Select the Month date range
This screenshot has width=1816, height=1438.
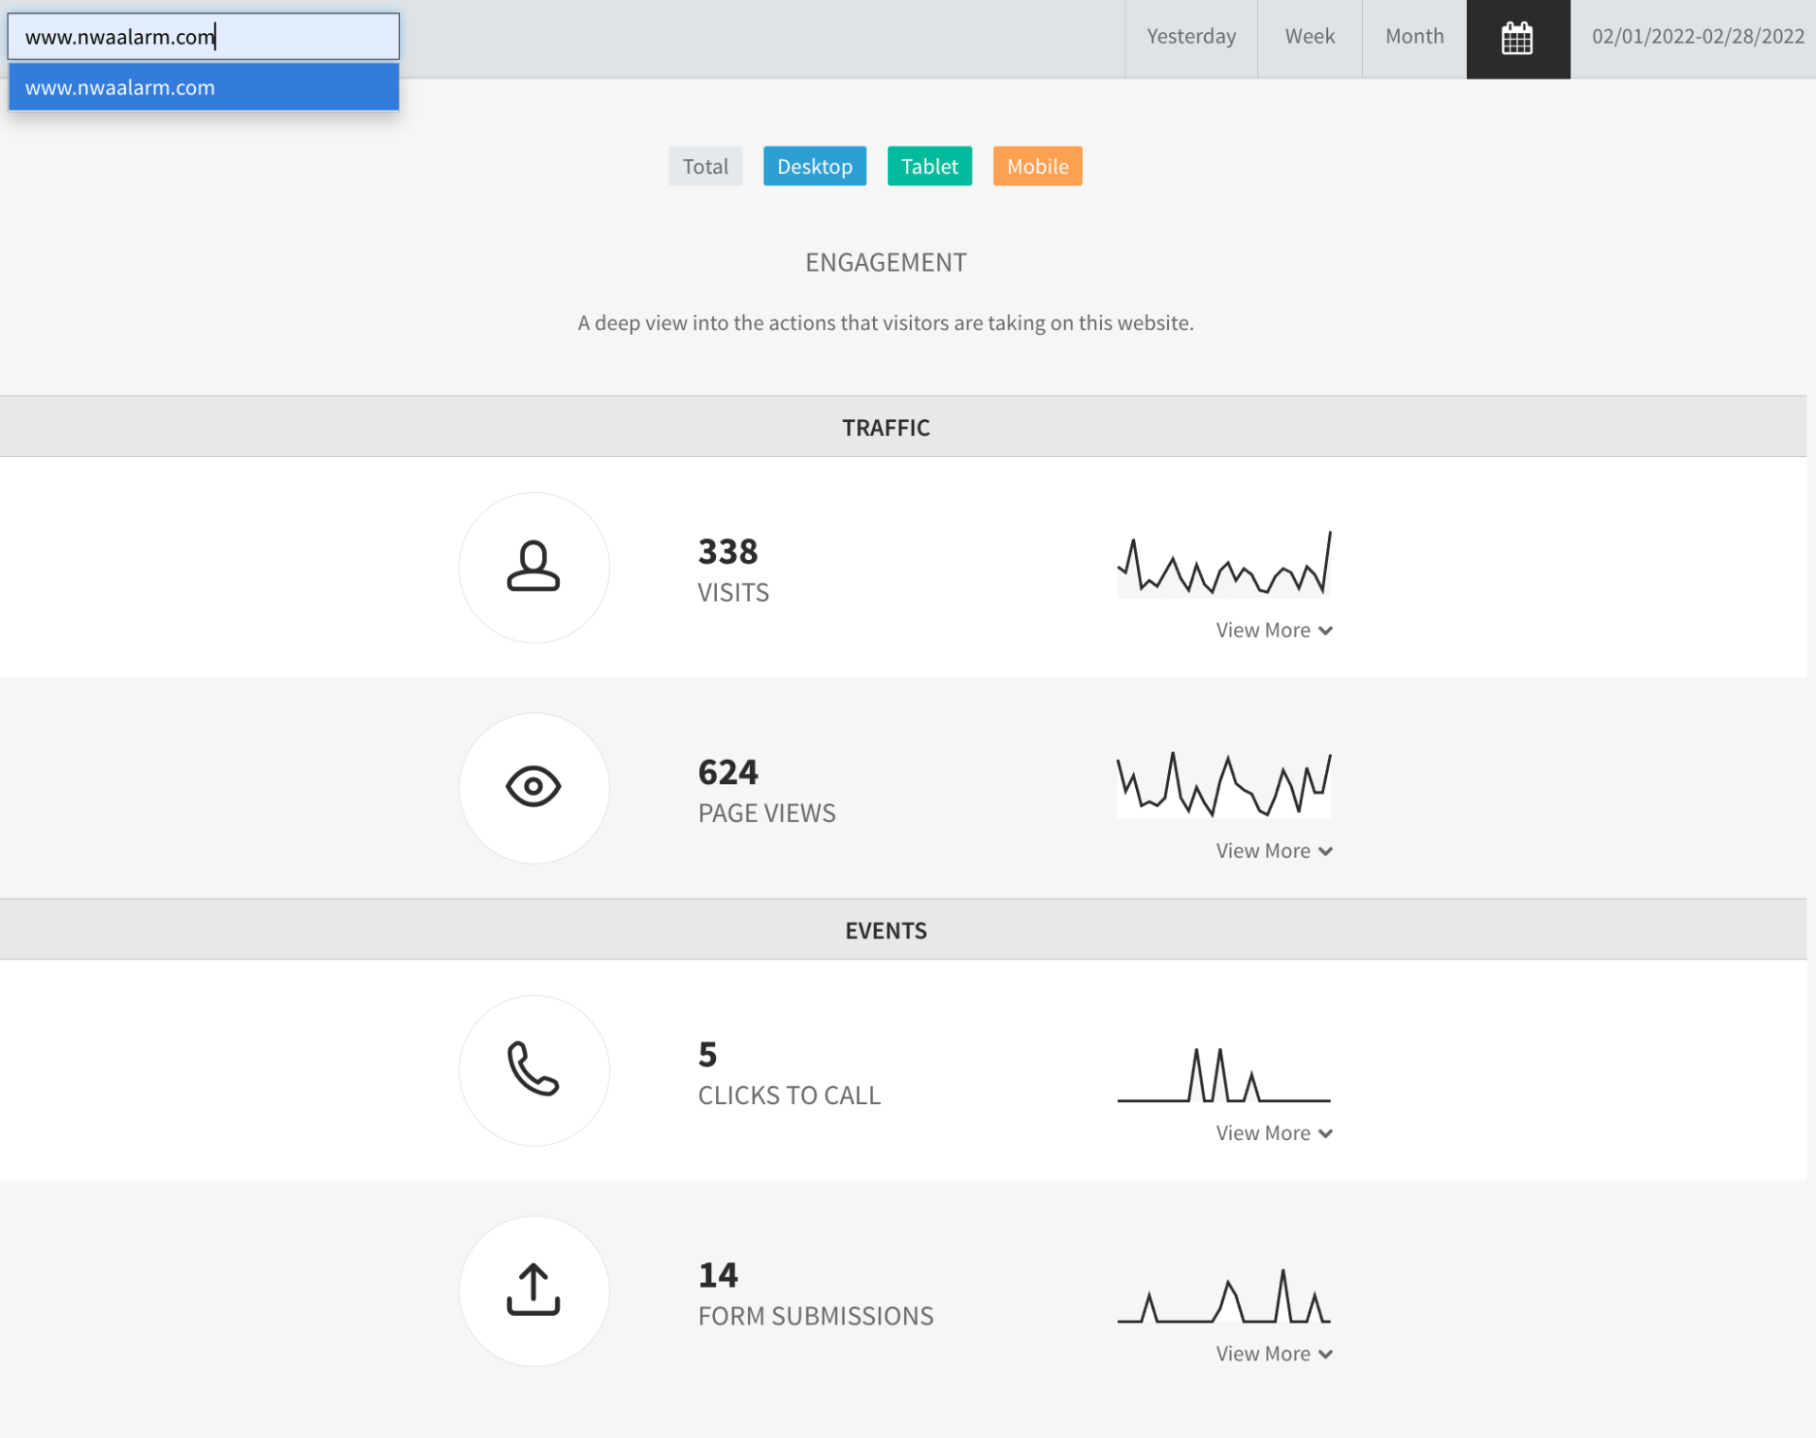[1413, 37]
